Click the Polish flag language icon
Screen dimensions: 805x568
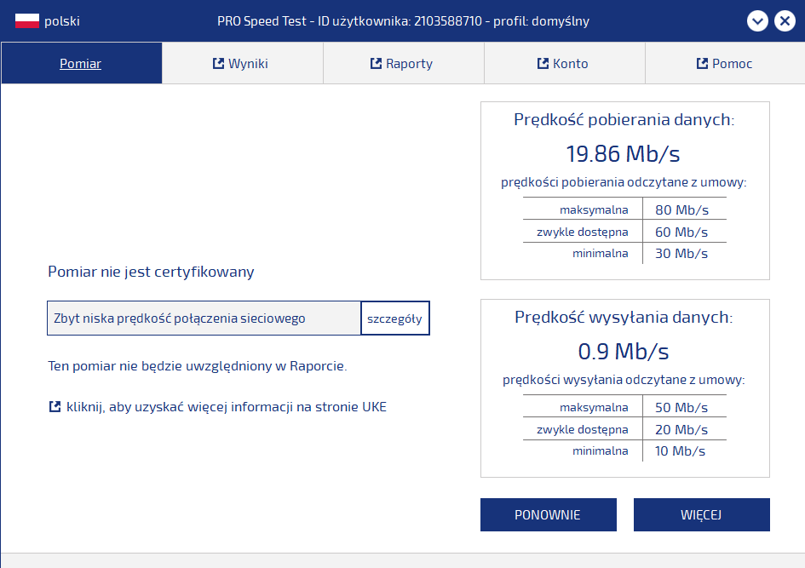[x=26, y=21]
